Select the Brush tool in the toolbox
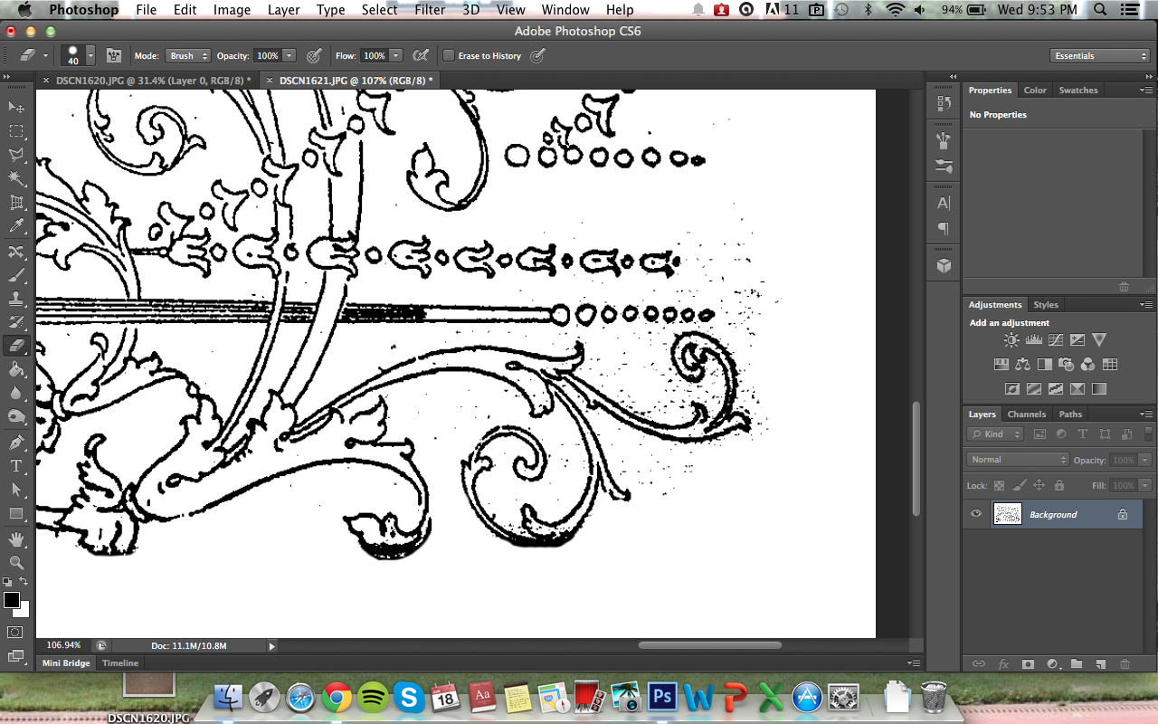The image size is (1158, 724). [16, 274]
